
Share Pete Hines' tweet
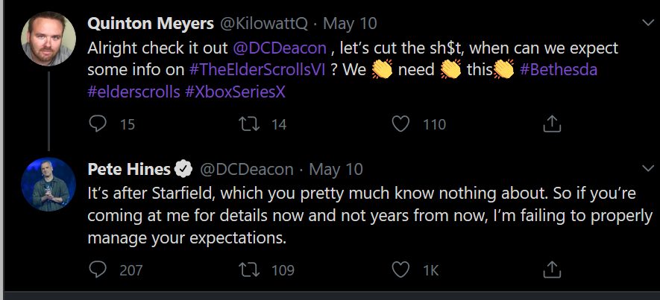pyautogui.click(x=552, y=269)
